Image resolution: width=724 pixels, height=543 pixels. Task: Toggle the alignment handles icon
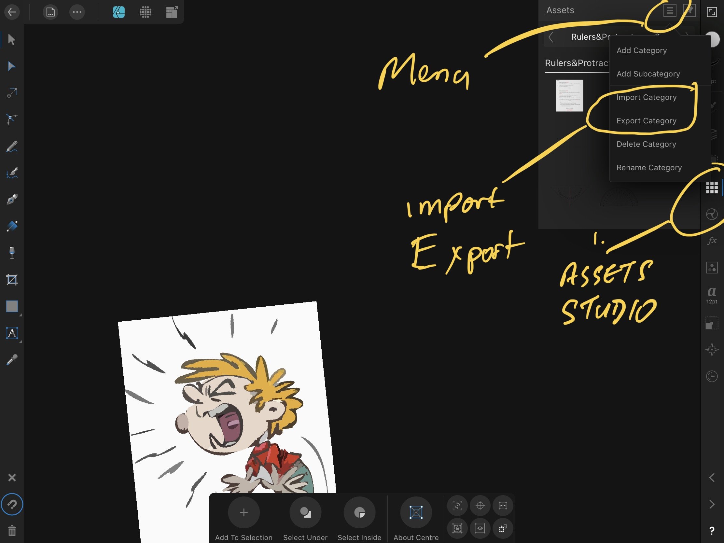pyautogui.click(x=503, y=506)
